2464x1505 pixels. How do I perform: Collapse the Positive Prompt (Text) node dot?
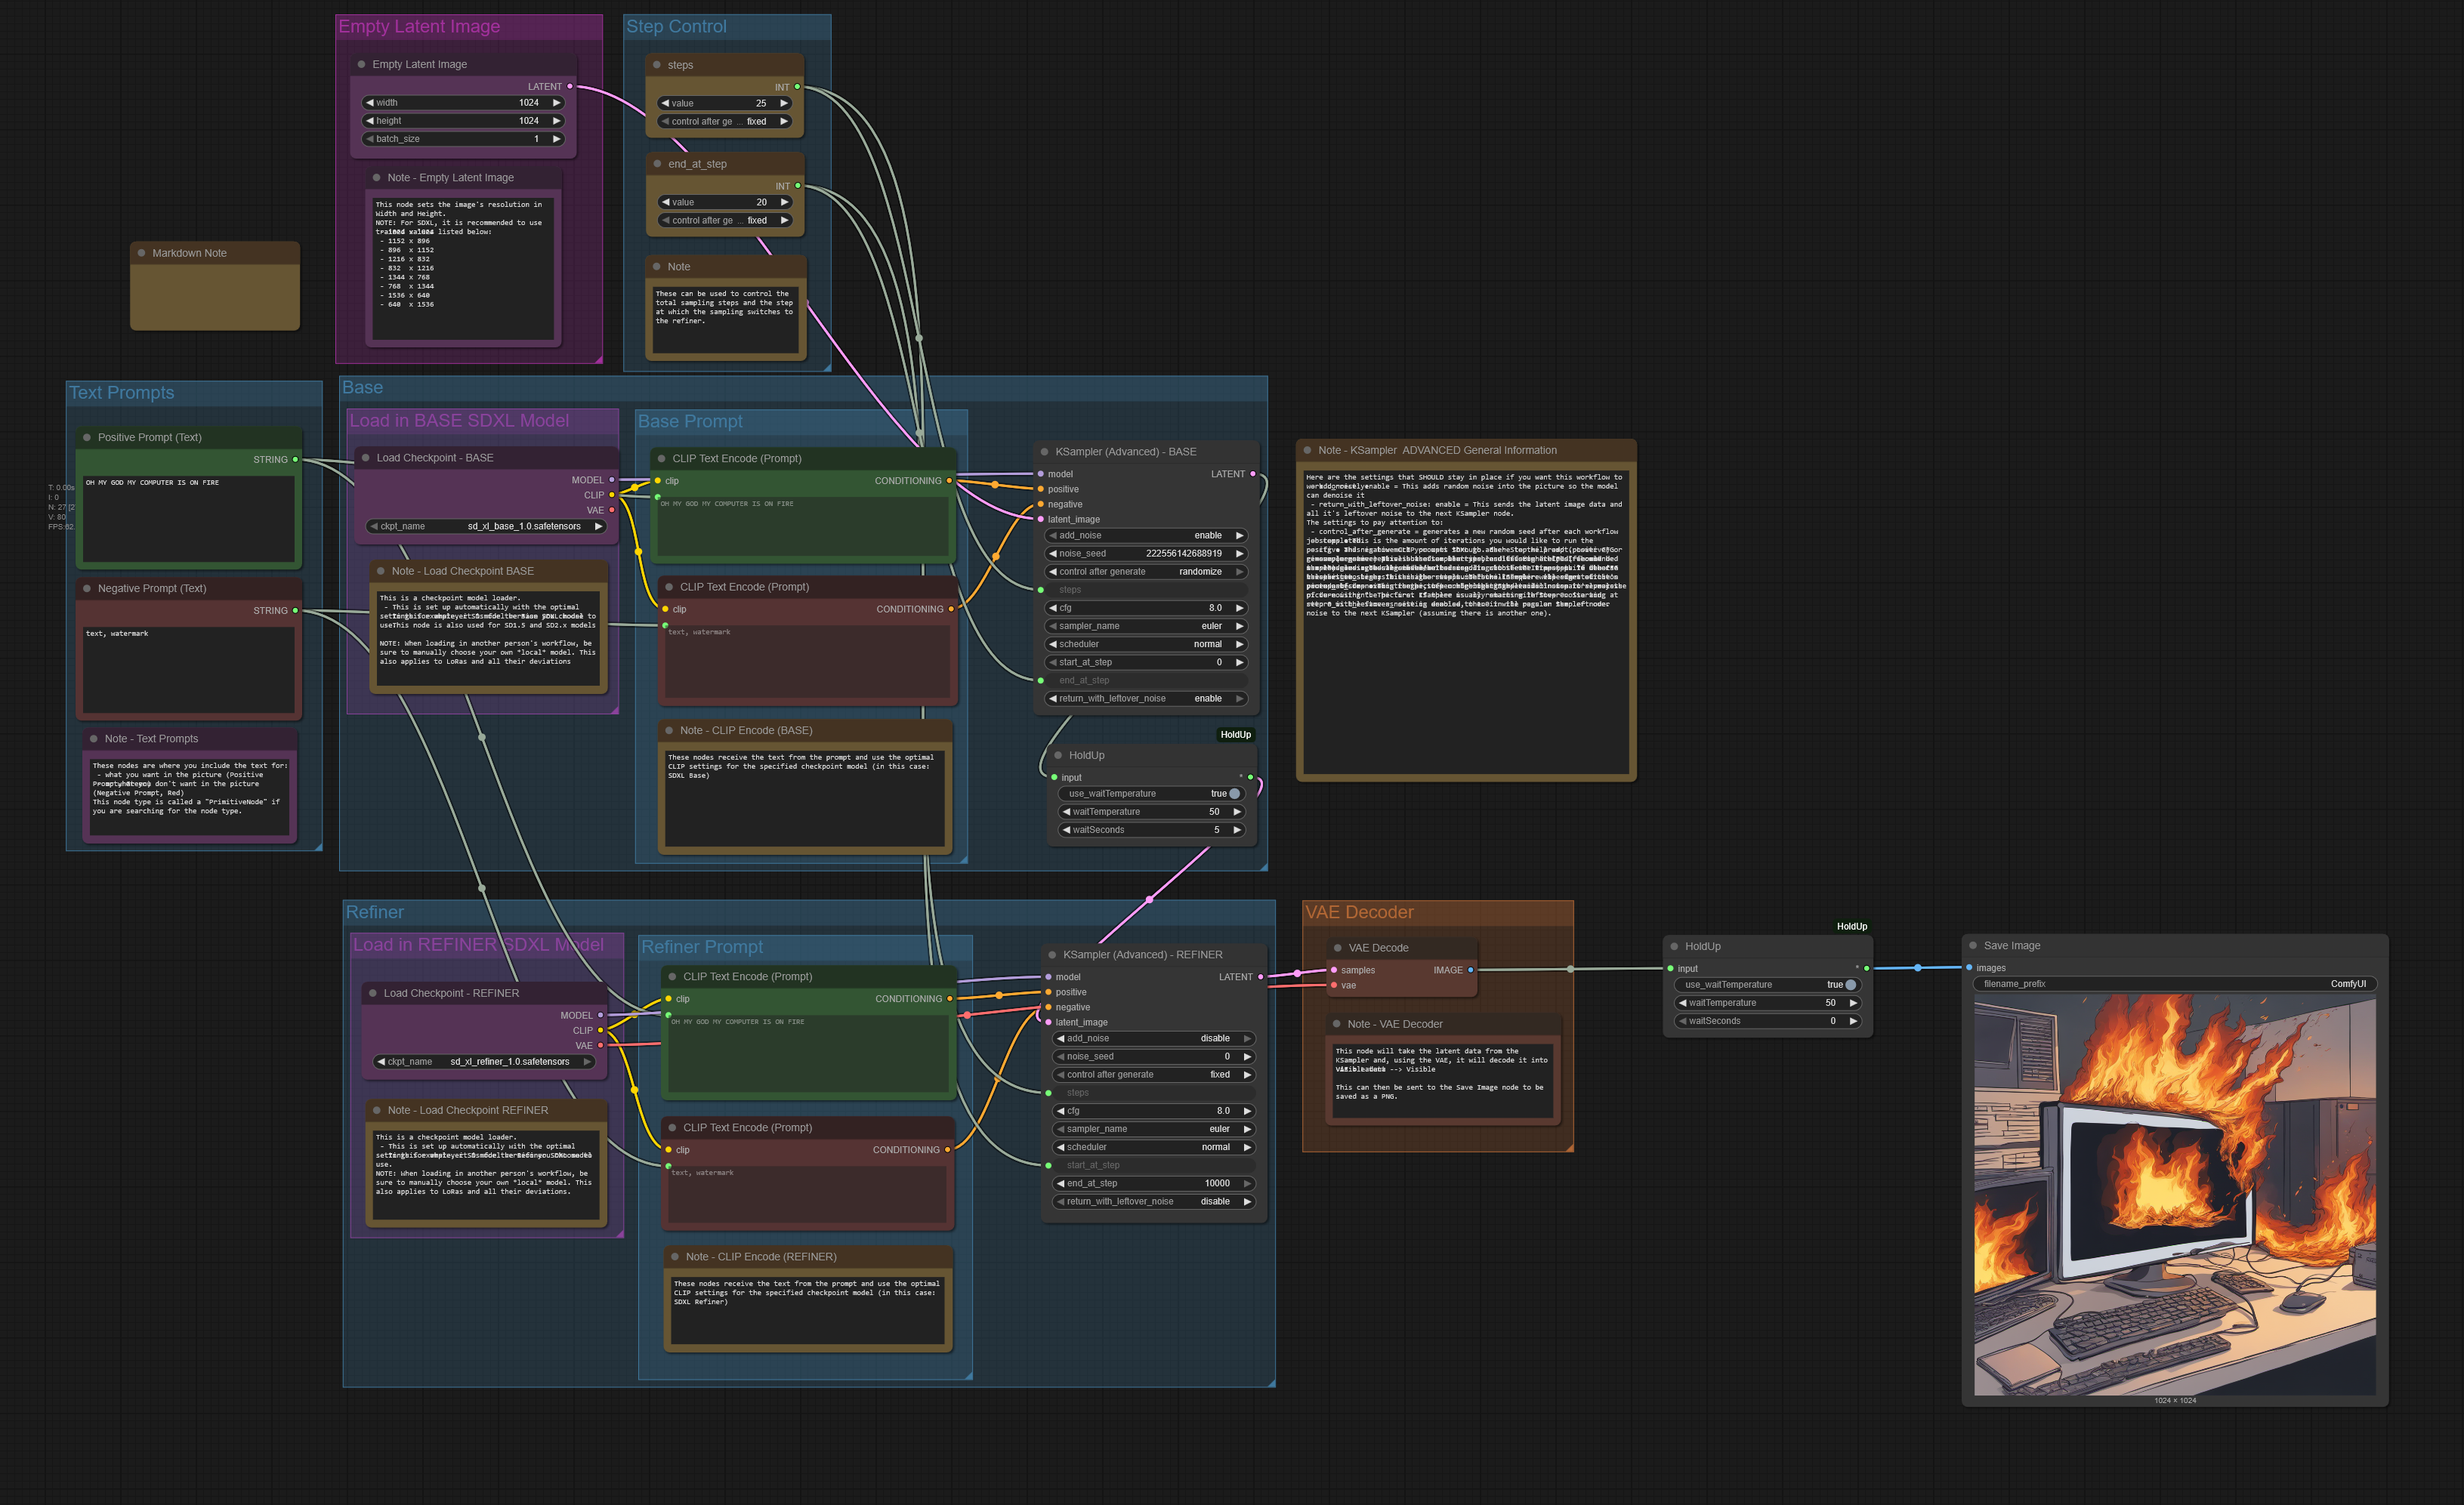coord(87,437)
